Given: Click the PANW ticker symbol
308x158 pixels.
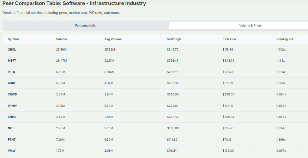Looking at the screenshot, I should 12,106.
